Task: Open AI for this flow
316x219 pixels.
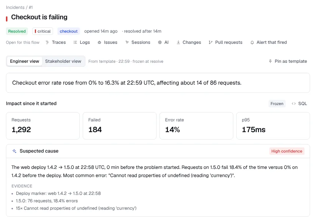Action: [x=163, y=42]
